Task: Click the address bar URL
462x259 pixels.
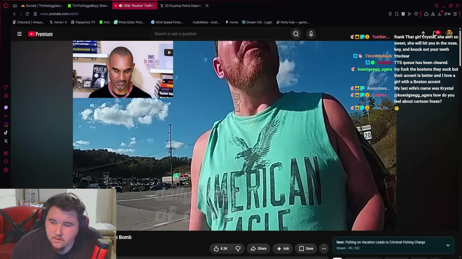Action: click(59, 14)
